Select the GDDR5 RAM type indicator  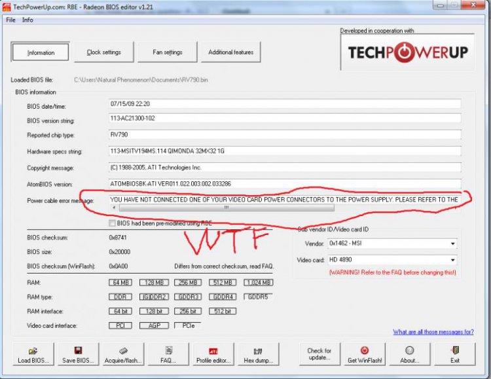[258, 297]
